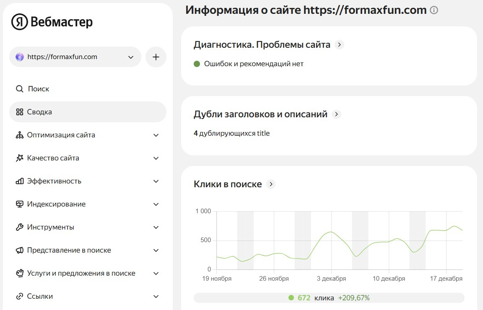483x310 pixels.
Task: Click the Информация о сайте page title
Action: (x=306, y=10)
